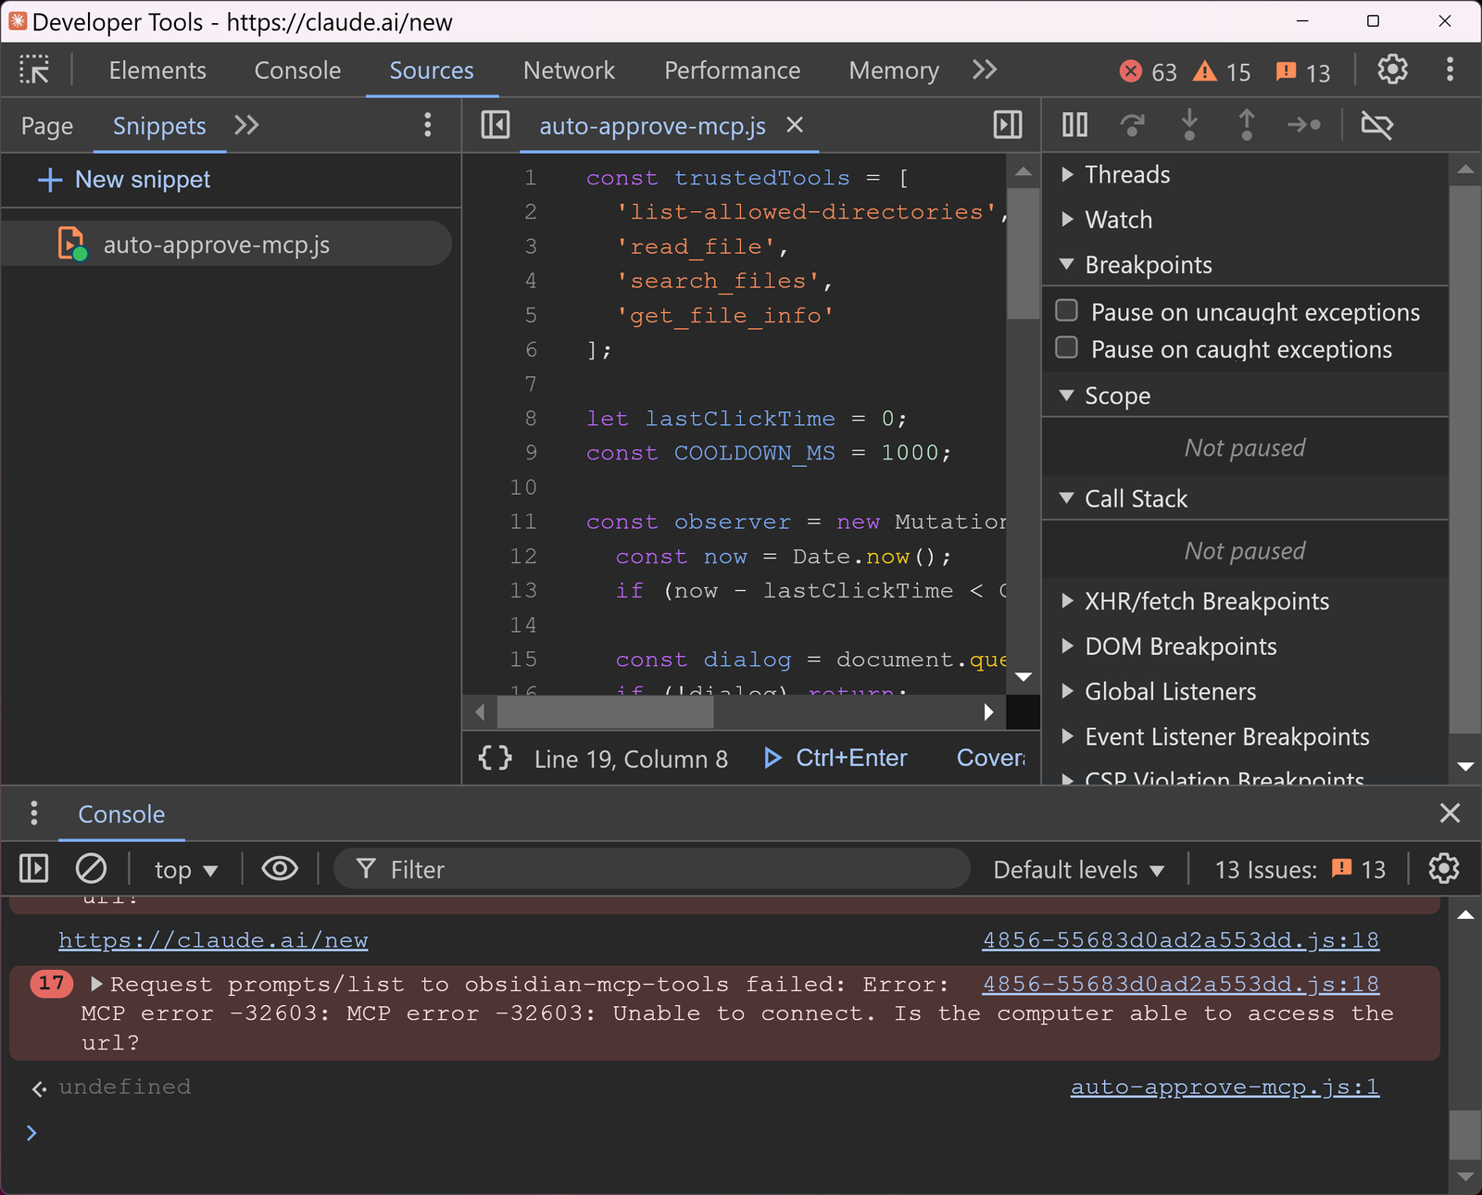Image resolution: width=1482 pixels, height=1195 pixels.
Task: Click the Step into next function icon
Action: click(x=1189, y=125)
